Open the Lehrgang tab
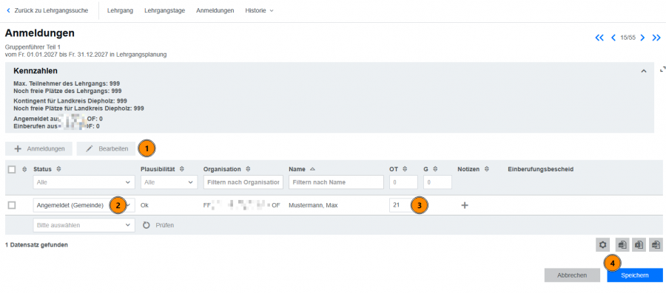 pos(120,10)
